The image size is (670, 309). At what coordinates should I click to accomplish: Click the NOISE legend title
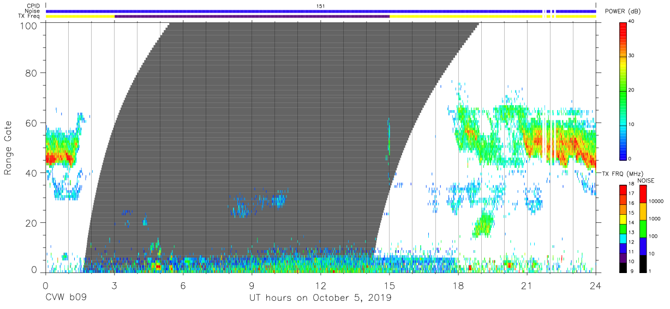pos(647,180)
